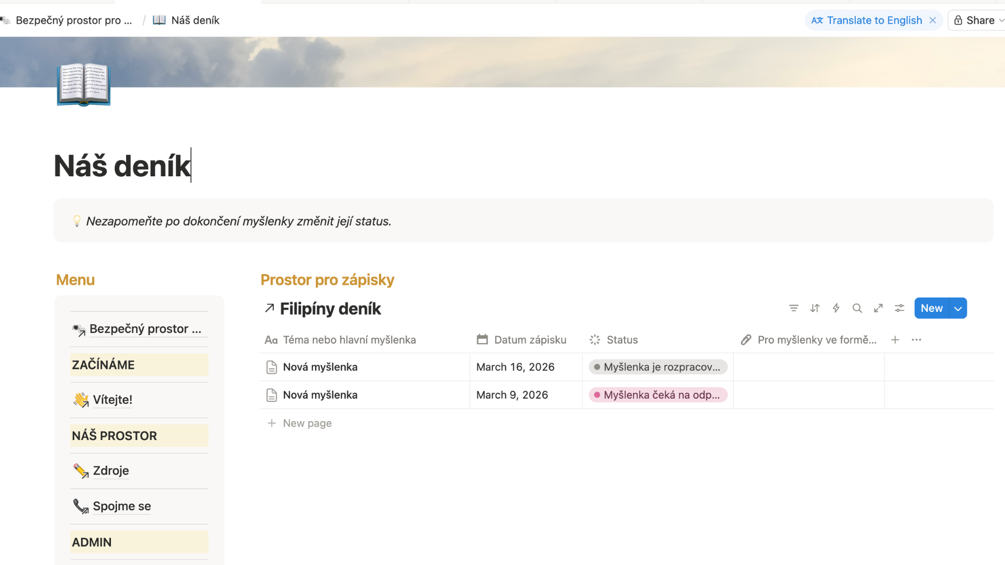
Task: Open the Zdroje menu link
Action: (110, 470)
